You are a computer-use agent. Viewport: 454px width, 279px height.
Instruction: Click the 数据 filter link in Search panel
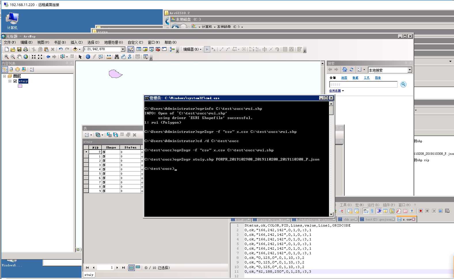click(x=355, y=78)
